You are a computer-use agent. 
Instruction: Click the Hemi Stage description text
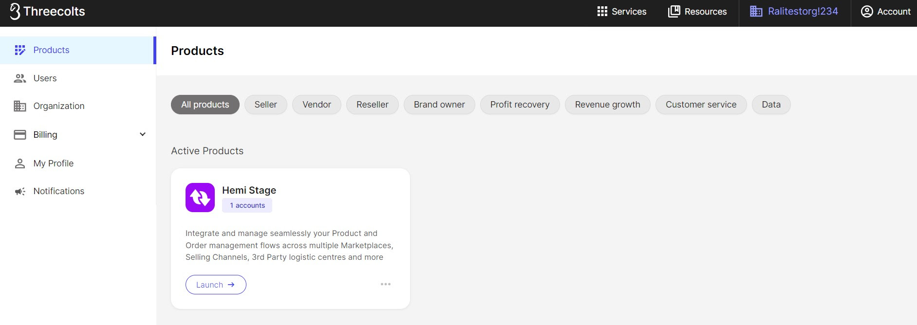[289, 245]
